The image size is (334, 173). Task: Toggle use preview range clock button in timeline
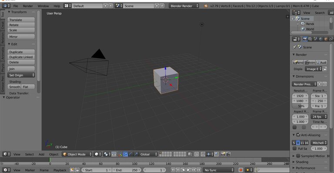(72, 170)
